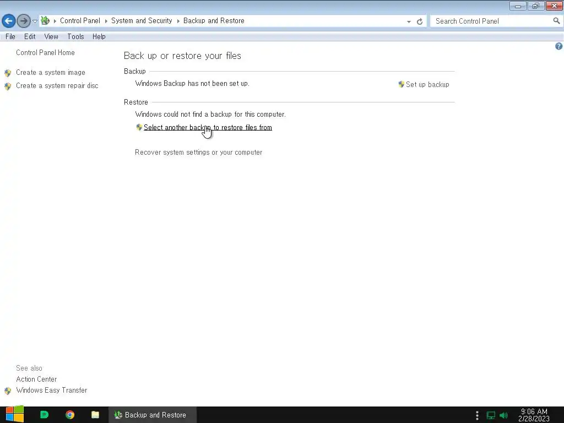Click 'Back up or restore your files' heading
The height and width of the screenshot is (423, 564).
tap(182, 56)
